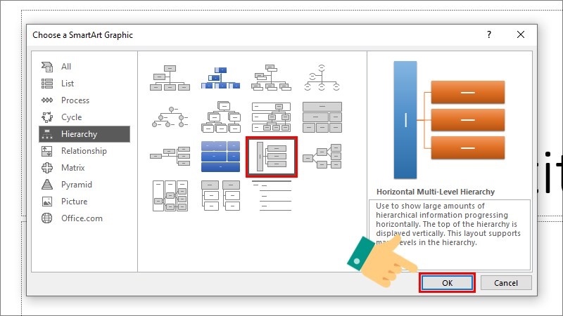Select the Organization Chart layout thumbnail
563x316 pixels.
(x=170, y=78)
